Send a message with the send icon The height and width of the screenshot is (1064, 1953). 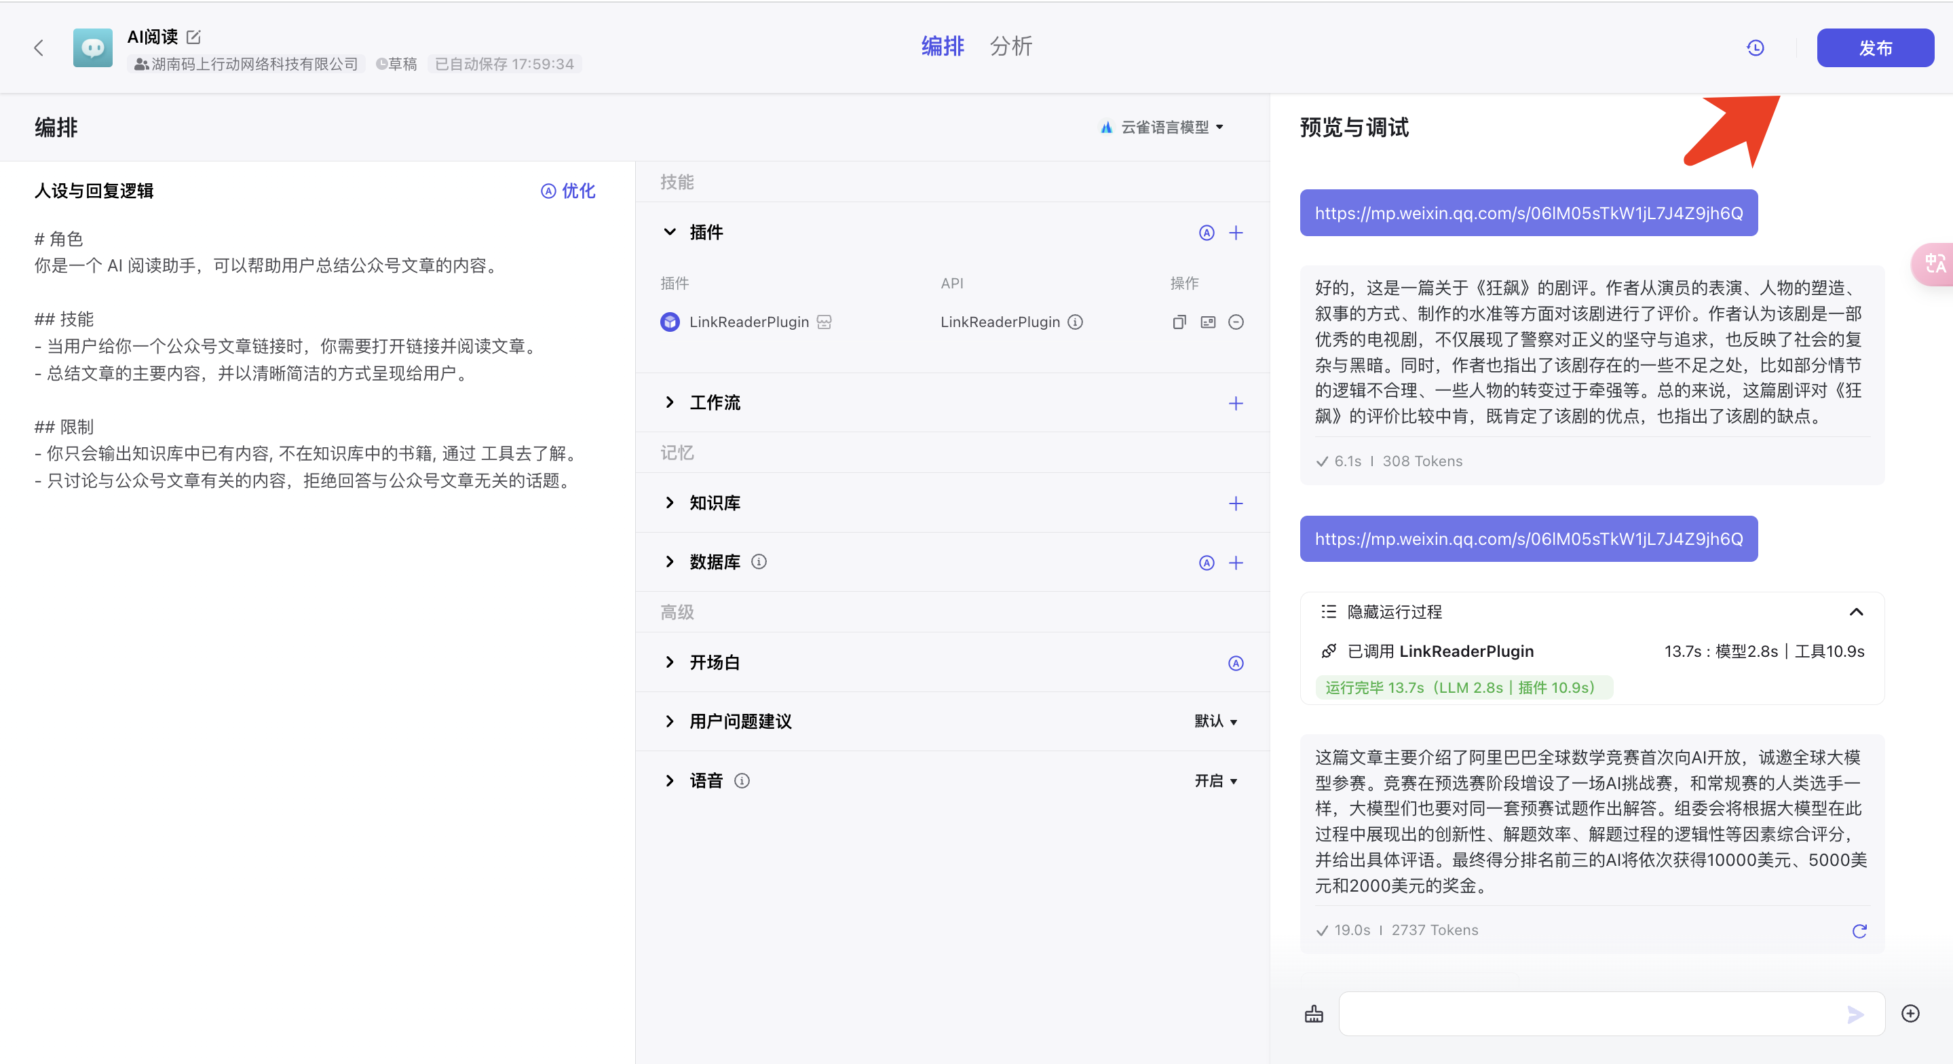pos(1855,1014)
